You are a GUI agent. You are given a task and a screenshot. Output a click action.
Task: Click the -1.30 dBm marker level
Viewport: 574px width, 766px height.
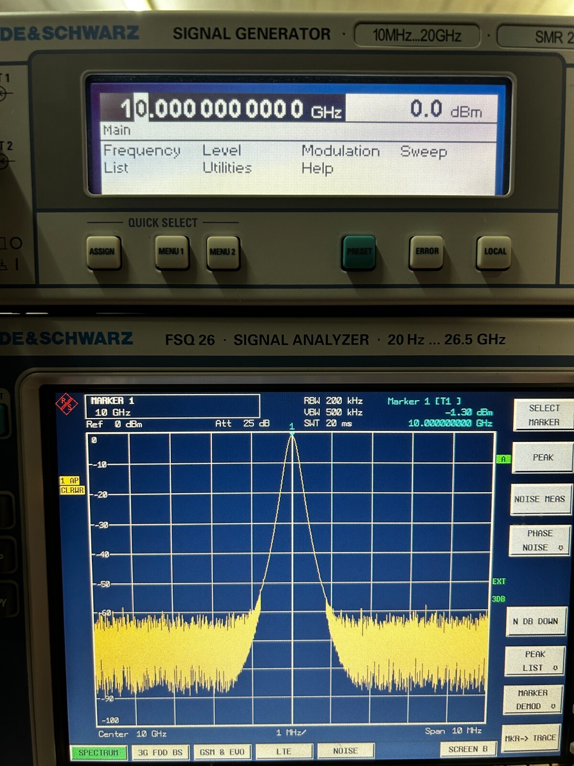click(x=469, y=412)
